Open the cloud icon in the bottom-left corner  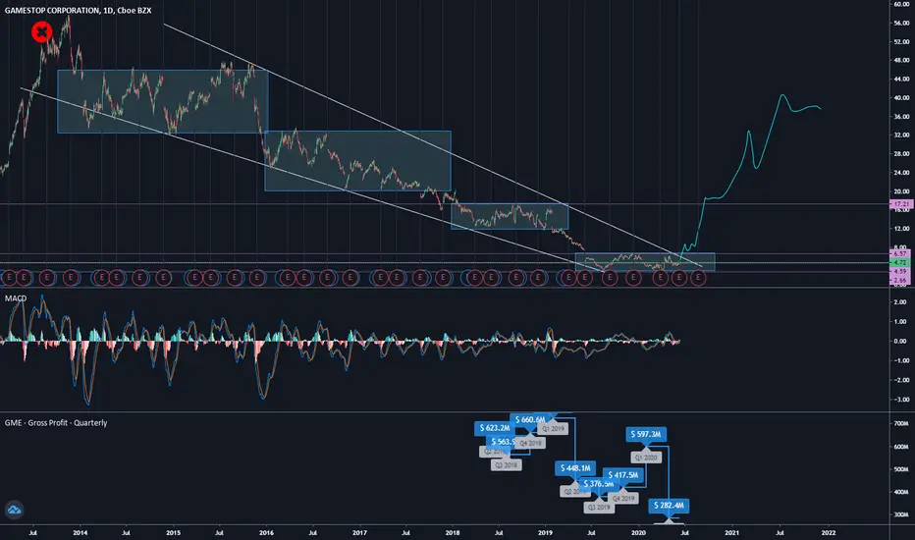tap(14, 510)
